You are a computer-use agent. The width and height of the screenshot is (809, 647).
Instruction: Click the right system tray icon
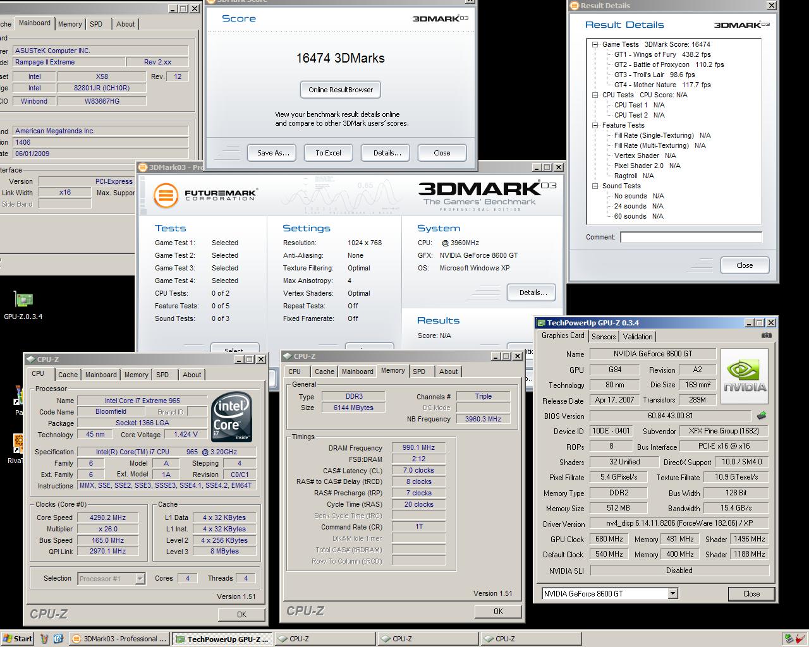coord(801,639)
